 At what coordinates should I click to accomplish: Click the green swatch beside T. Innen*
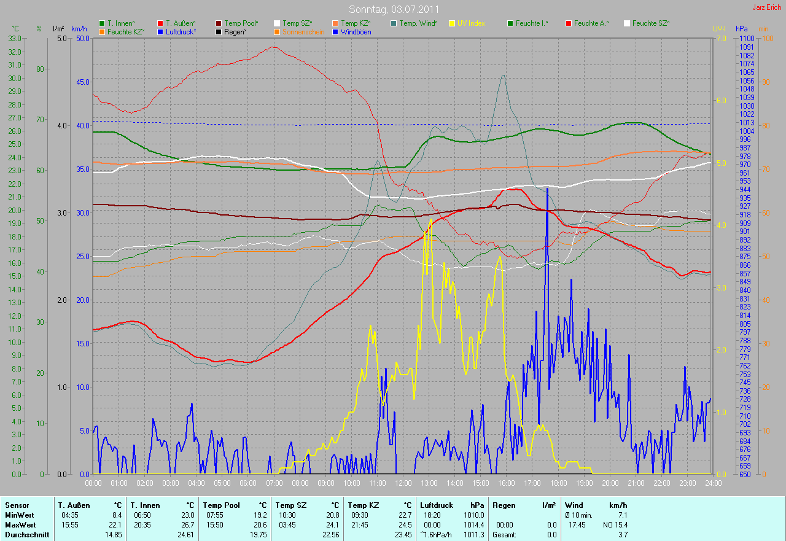click(102, 23)
